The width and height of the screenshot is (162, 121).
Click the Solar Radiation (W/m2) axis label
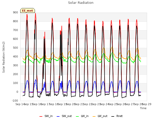(x=4, y=57)
